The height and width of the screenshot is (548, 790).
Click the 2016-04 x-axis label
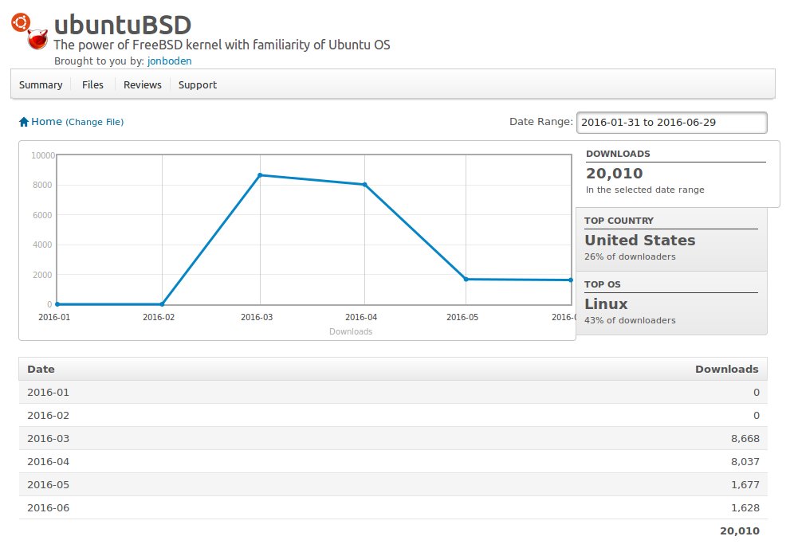361,317
